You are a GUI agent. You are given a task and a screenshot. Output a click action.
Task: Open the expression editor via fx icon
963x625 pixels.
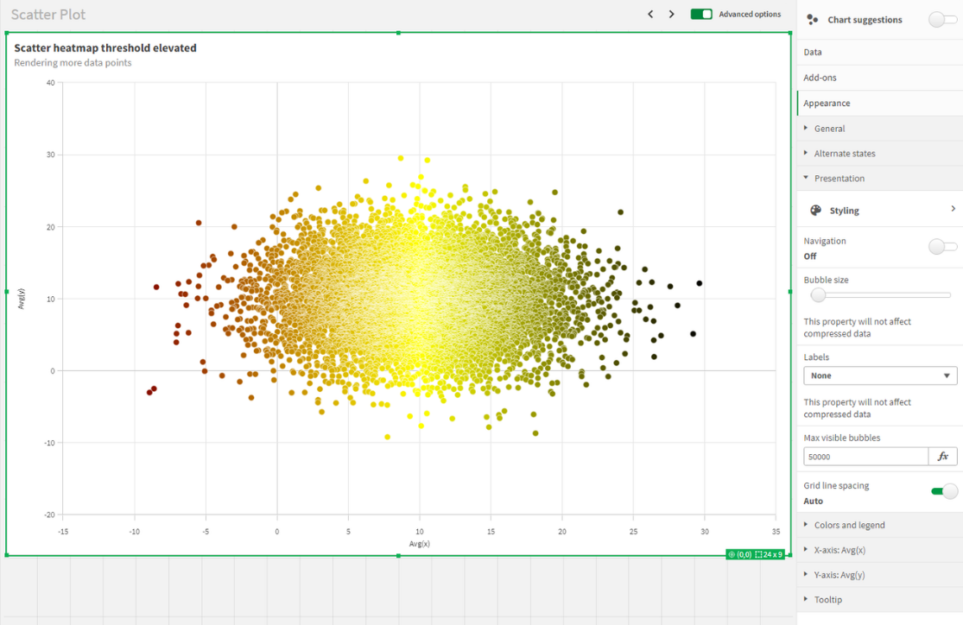(x=944, y=456)
